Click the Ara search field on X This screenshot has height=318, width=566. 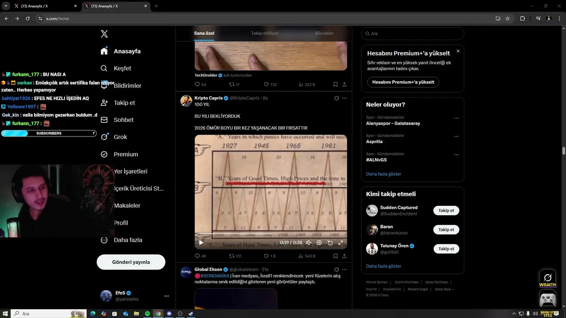click(413, 34)
